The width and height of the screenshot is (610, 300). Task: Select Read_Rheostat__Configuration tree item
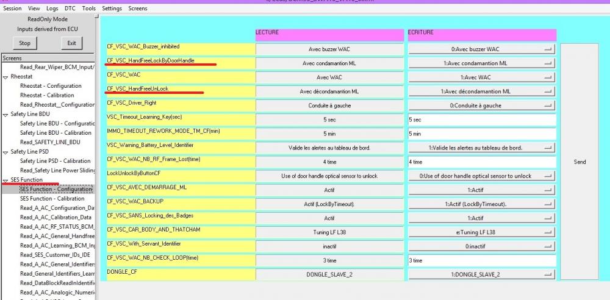(x=57, y=105)
